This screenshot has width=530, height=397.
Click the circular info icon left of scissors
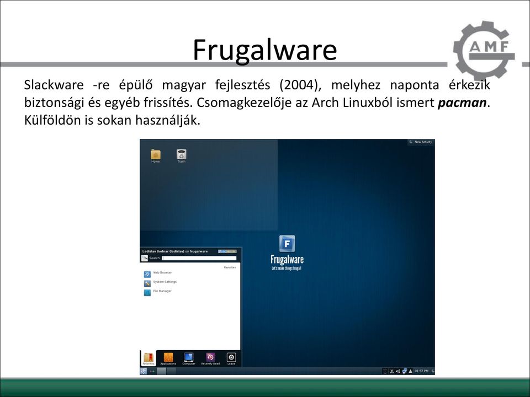[385, 371]
